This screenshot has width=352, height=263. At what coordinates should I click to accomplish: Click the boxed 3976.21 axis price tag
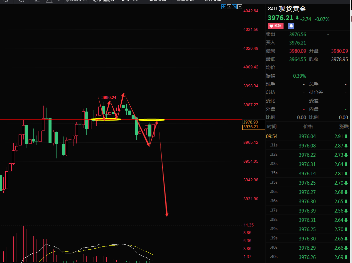tap(254, 127)
